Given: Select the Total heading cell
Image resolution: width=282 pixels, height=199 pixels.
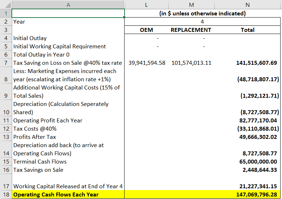Looking at the screenshot, I should pos(248,30).
